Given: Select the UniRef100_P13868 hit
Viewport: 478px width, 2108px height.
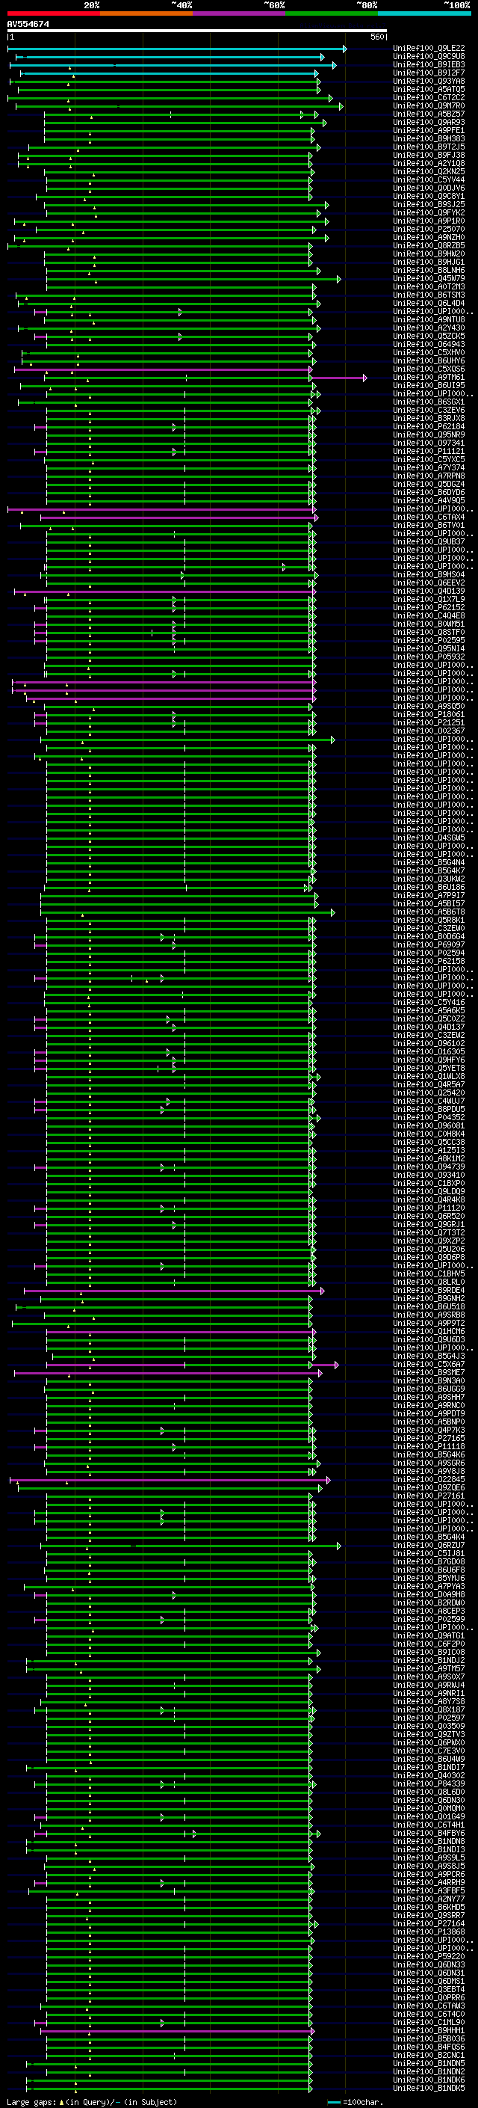Looking at the screenshot, I should coord(429,1932).
